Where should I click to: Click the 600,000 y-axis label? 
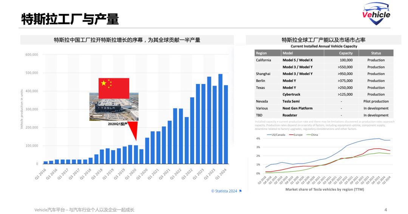[32, 55]
